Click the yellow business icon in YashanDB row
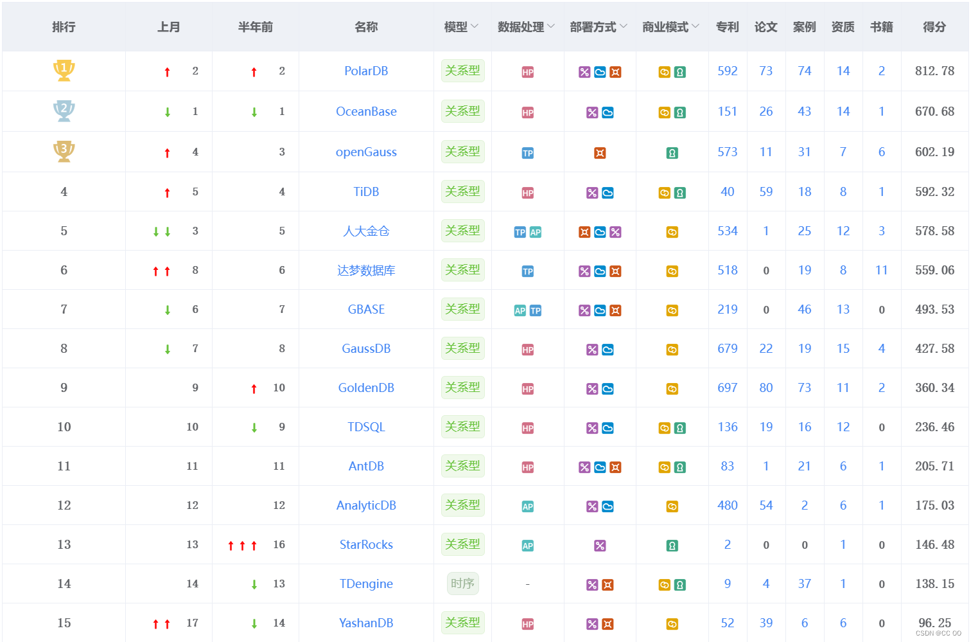The width and height of the screenshot is (971, 642). (x=672, y=624)
